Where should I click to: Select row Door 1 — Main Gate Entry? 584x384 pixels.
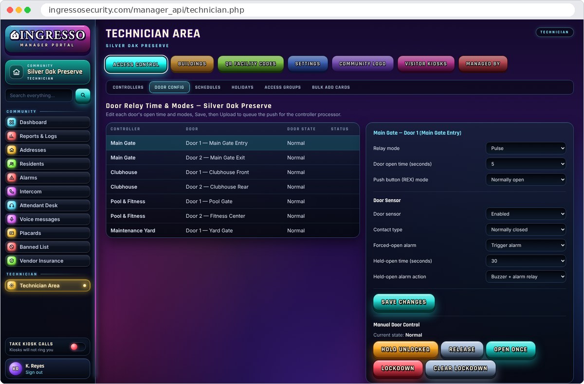(233, 143)
